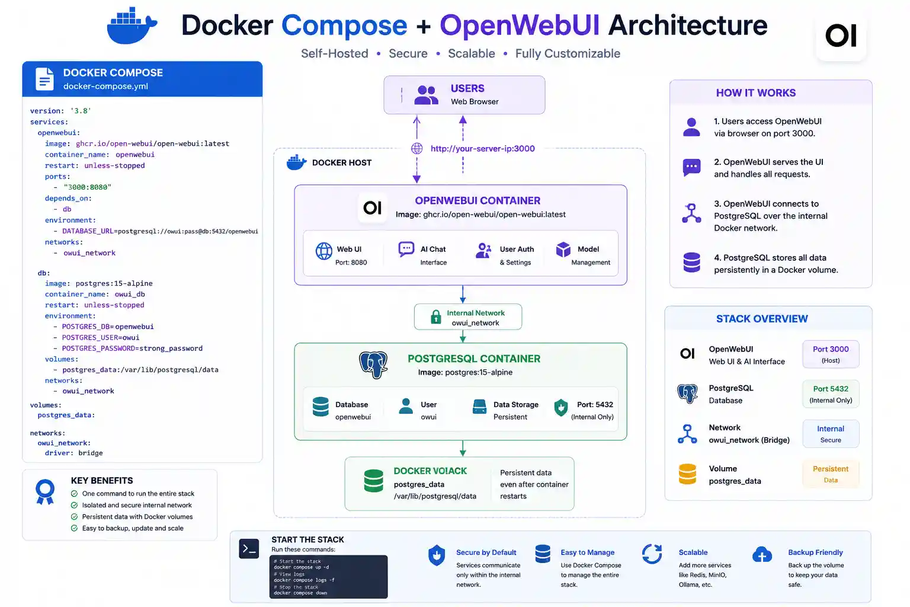Click the Internal Network padlock icon
The image size is (910, 607).
tap(436, 317)
